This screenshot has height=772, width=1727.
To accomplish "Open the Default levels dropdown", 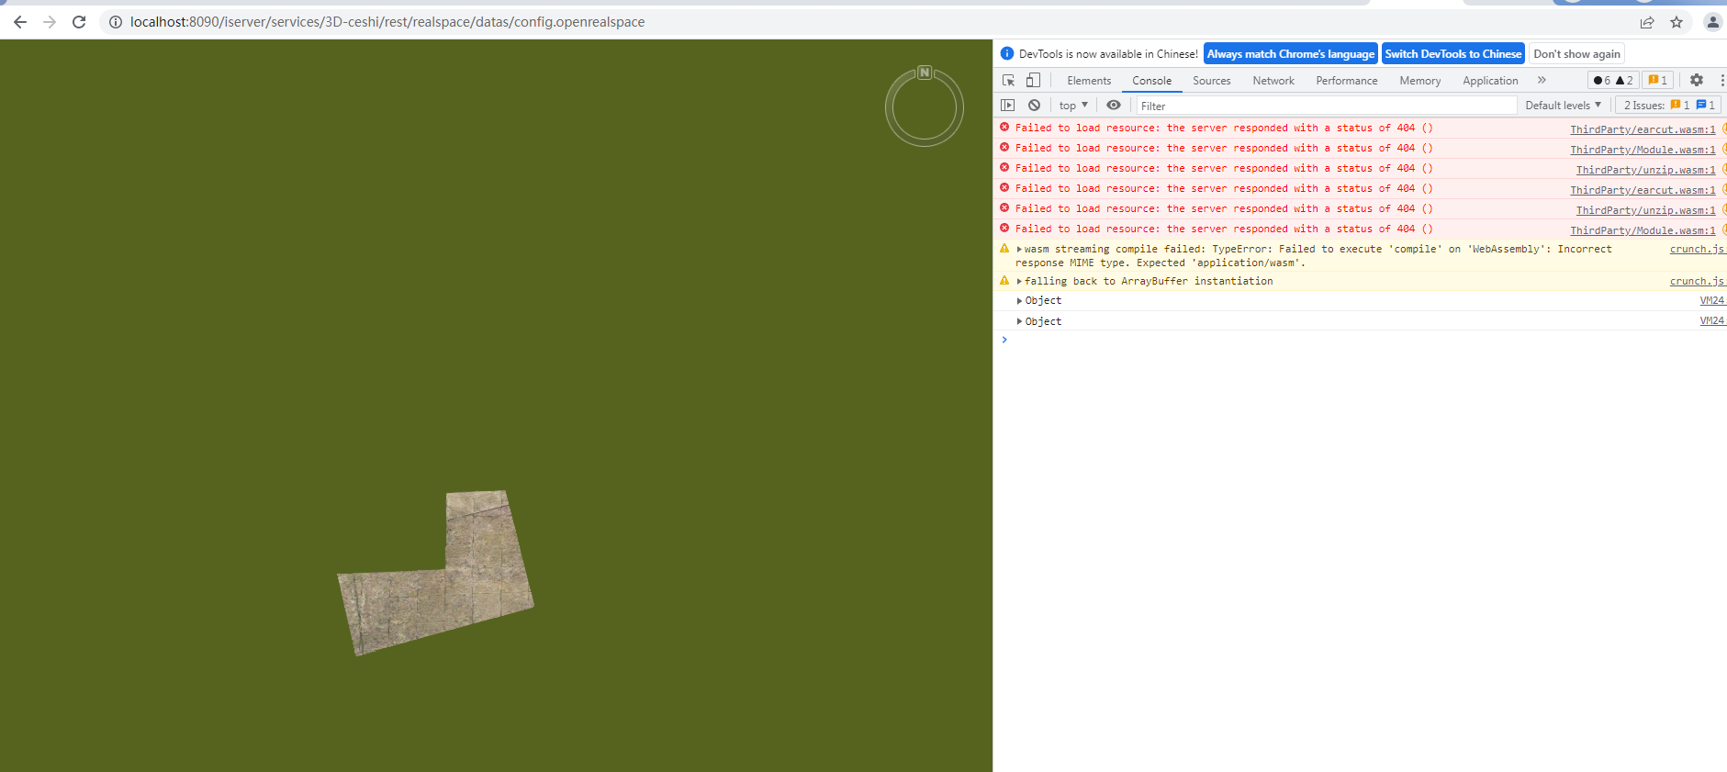I will coord(1564,106).
